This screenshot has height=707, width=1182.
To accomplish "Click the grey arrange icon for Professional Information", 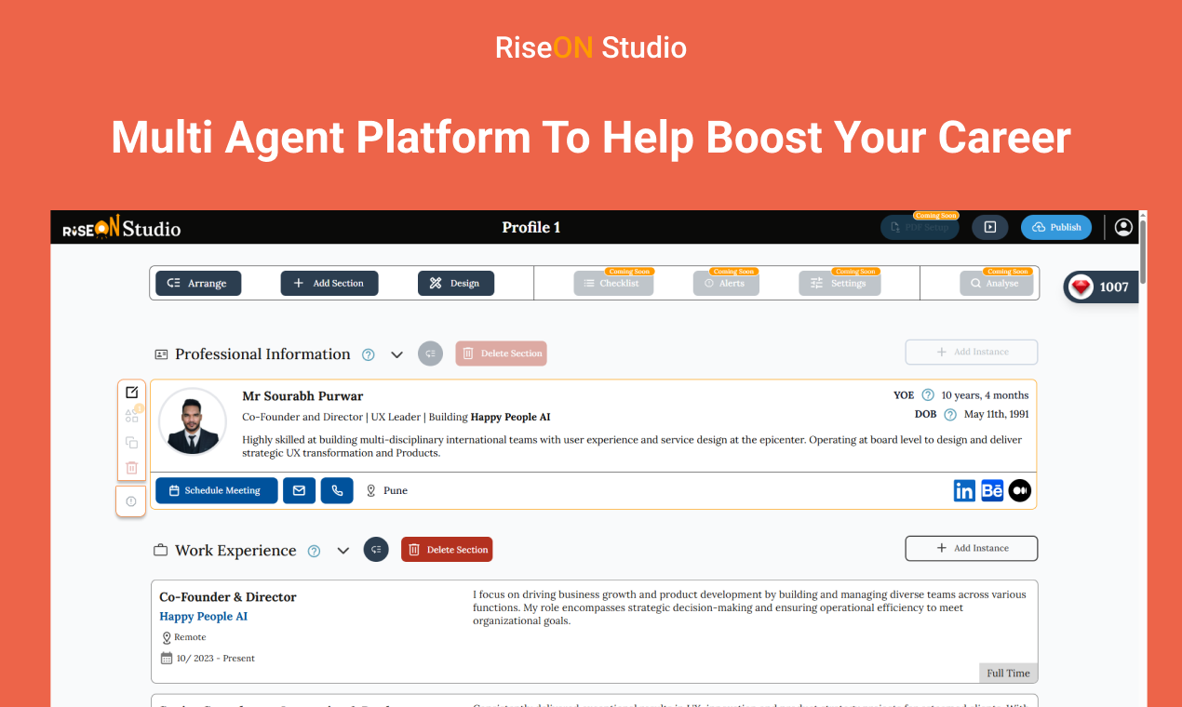I will 430,353.
